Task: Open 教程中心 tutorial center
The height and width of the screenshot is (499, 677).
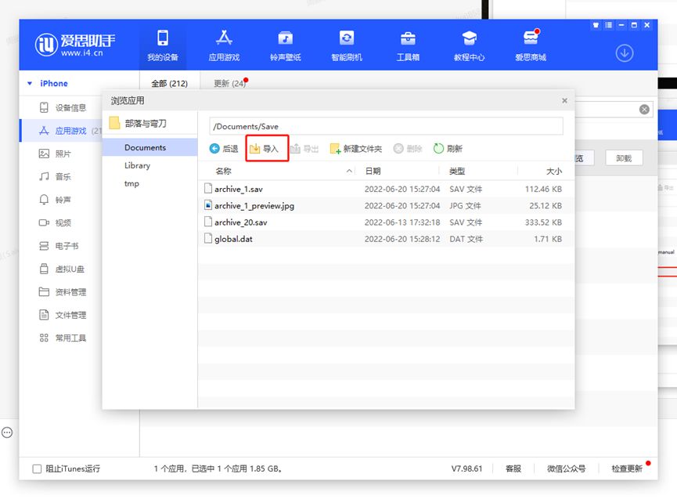Action: point(470,45)
